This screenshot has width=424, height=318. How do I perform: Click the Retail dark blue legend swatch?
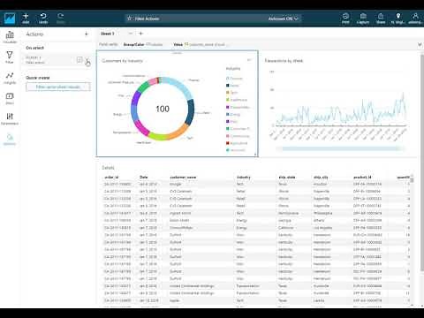coord(228,86)
